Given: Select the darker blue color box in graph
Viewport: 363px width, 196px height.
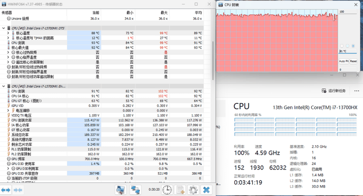Looking at the screenshot, I should click(x=354, y=46).
